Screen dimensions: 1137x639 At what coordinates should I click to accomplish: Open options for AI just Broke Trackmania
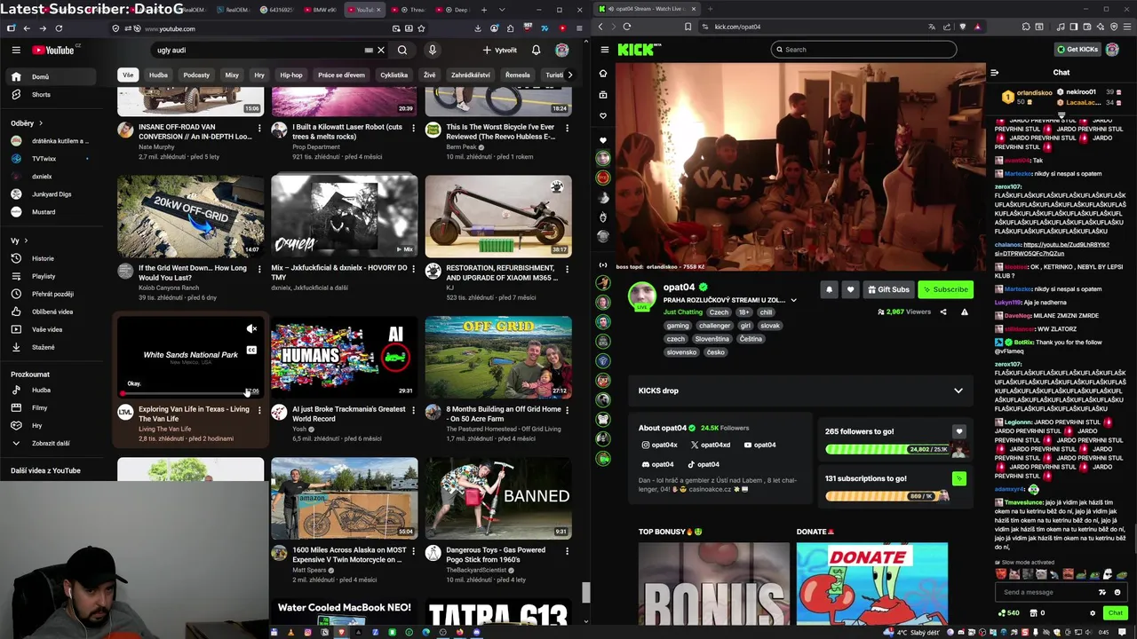[x=413, y=410]
